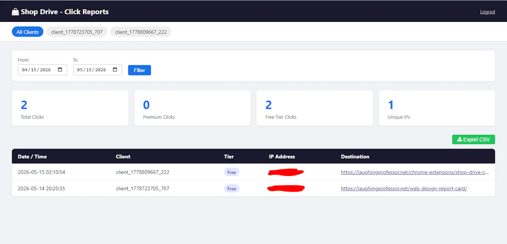The width and height of the screenshot is (507, 244).
Task: Open the To date calendar picker icon
Action: click(115, 70)
